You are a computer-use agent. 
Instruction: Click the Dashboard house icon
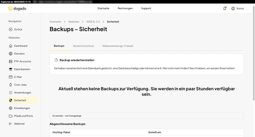tap(11, 46)
